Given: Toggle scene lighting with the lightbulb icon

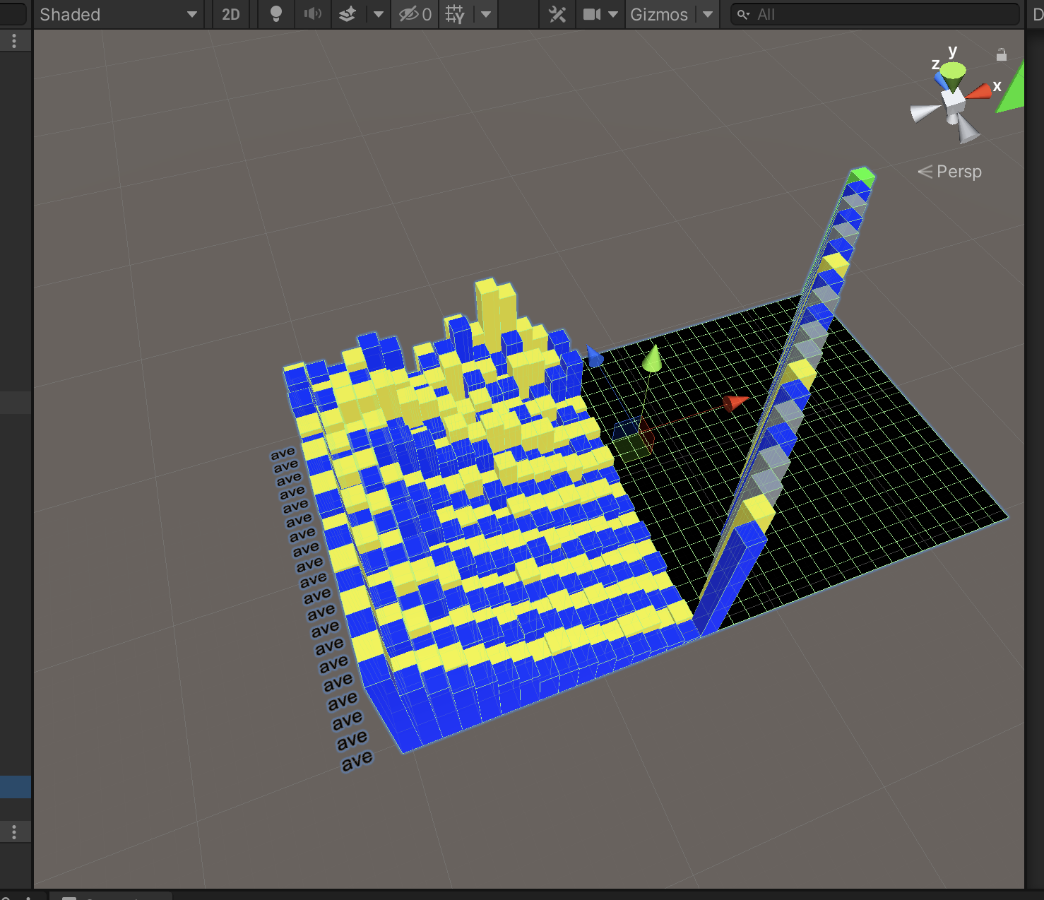Looking at the screenshot, I should pos(276,14).
